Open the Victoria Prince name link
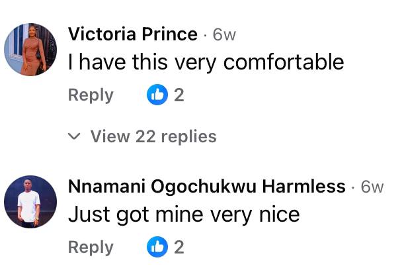Viewport: 404px width, 274px height. point(133,34)
